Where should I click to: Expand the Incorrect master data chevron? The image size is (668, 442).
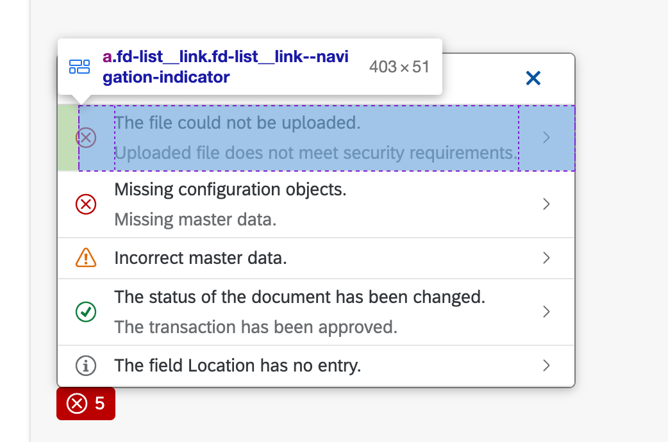pos(546,258)
